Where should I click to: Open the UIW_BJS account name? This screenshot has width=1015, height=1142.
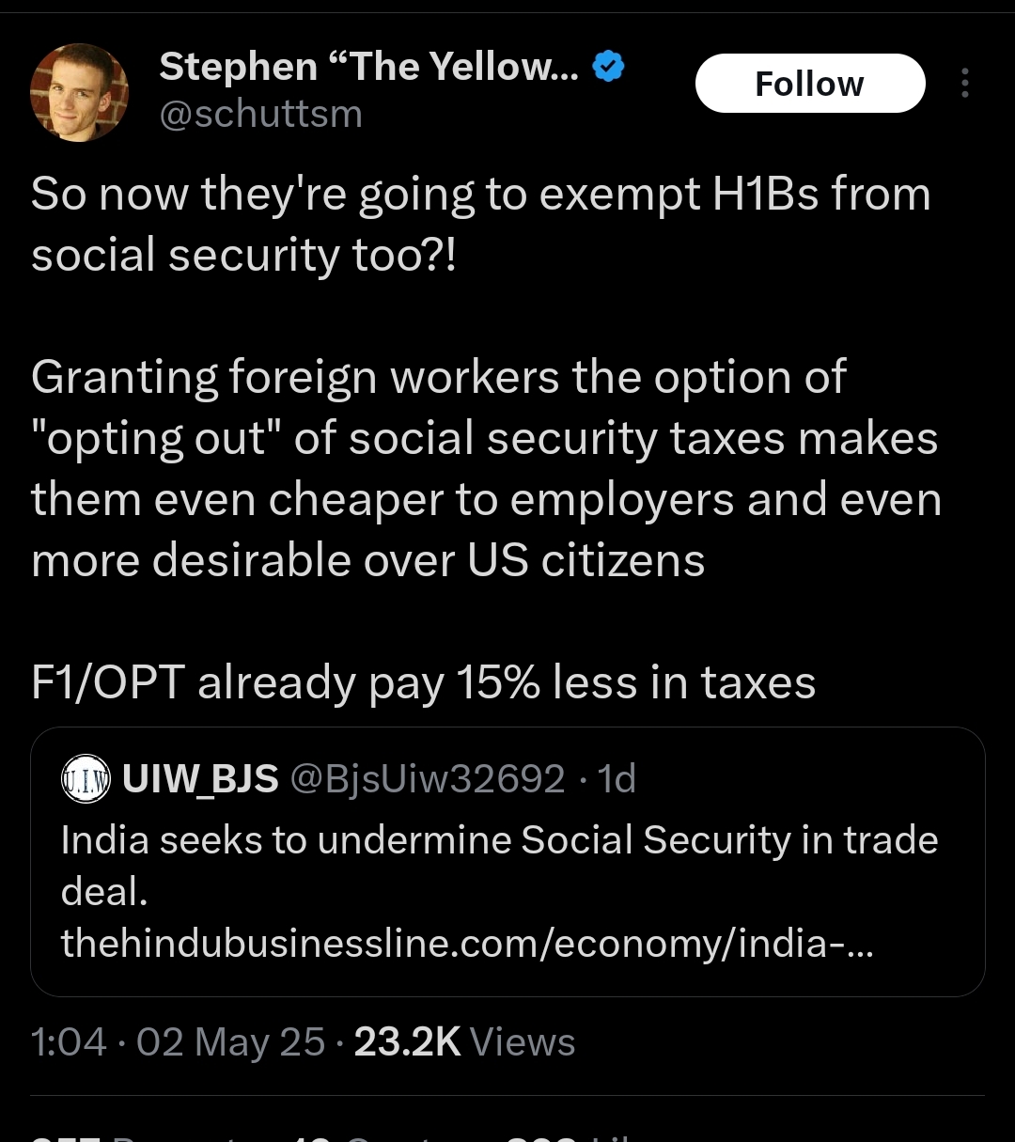click(200, 779)
